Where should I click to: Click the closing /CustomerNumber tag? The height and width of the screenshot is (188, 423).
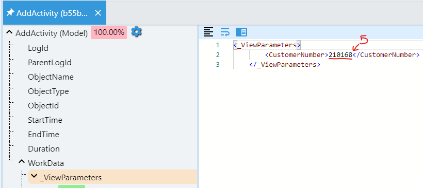386,55
